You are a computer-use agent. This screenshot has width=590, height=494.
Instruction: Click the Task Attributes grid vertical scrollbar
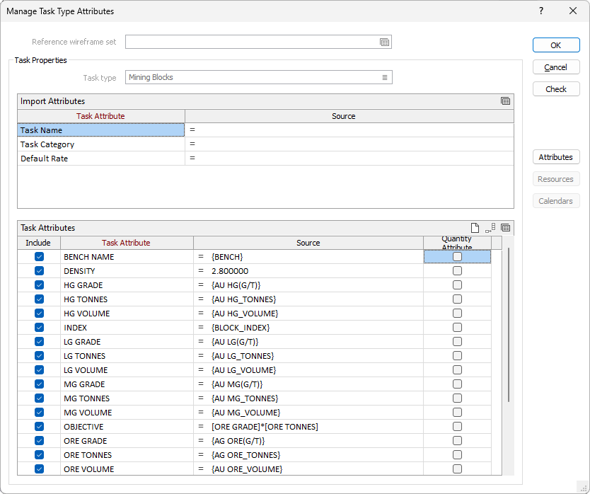pyautogui.click(x=509, y=325)
